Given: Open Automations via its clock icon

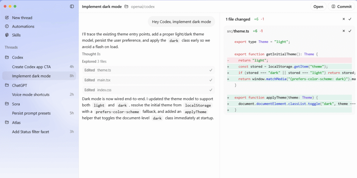Looking at the screenshot, I should pyautogui.click(x=7, y=27).
